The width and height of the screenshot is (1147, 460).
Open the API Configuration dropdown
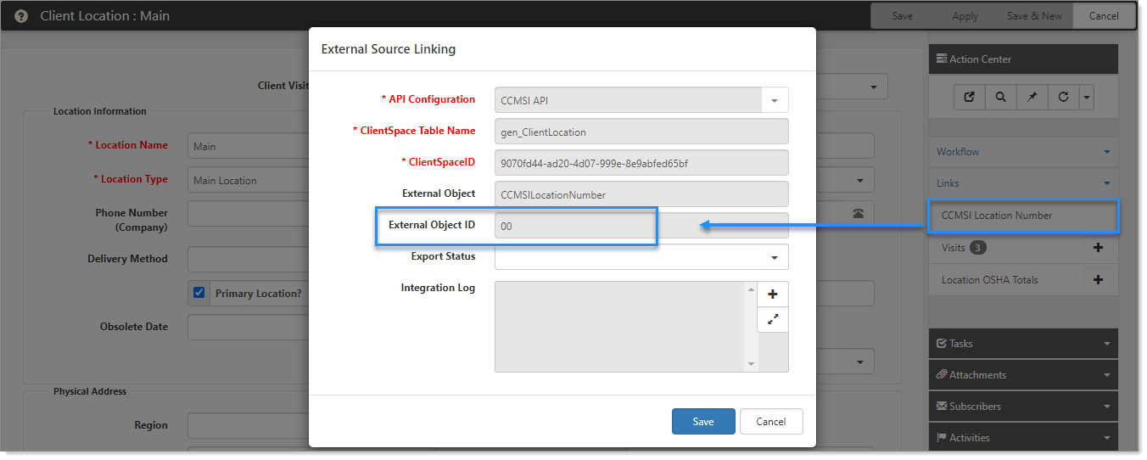click(x=775, y=100)
